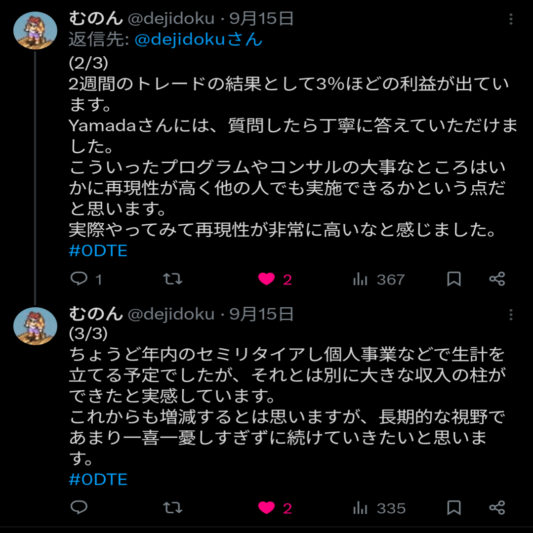The height and width of the screenshot is (533, 533).
Task: Open #0DTE hashtag in (2/3) tweet
Action: (x=98, y=251)
